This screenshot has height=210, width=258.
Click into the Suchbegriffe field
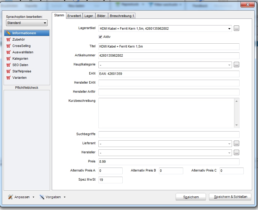tap(169, 135)
